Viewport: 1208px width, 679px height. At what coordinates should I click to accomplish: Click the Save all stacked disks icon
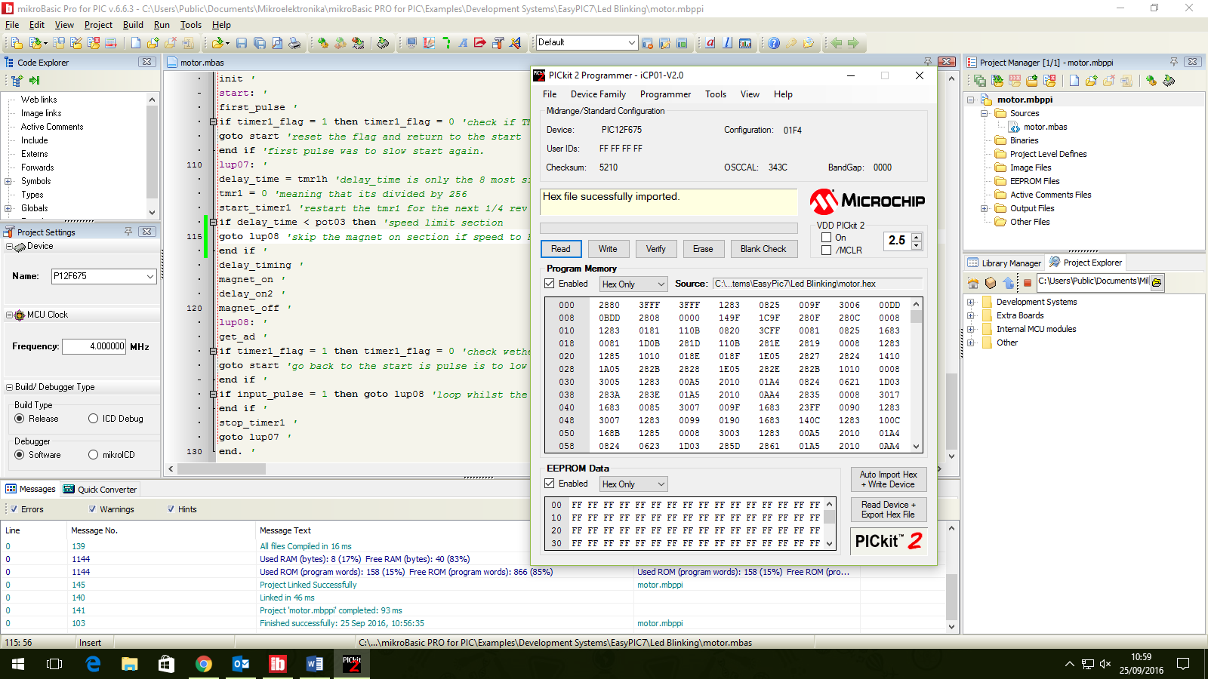tap(260, 43)
